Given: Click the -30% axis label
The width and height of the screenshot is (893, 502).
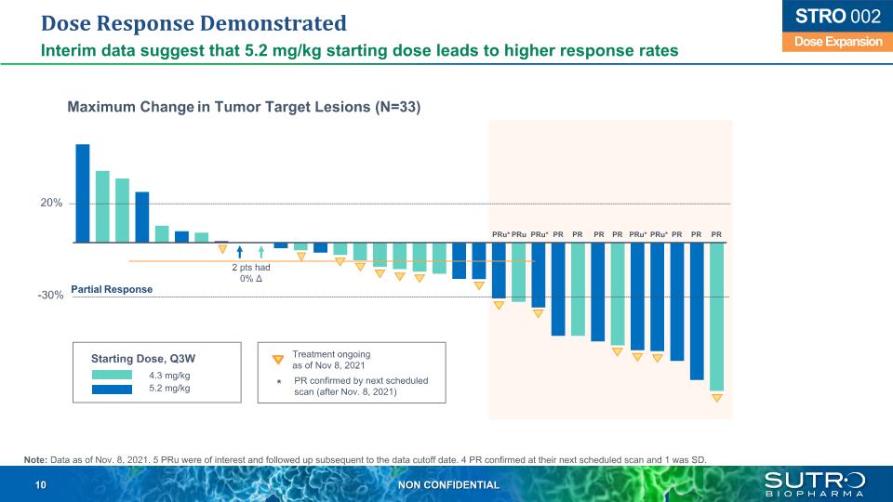Looking at the screenshot, I should tap(50, 296).
